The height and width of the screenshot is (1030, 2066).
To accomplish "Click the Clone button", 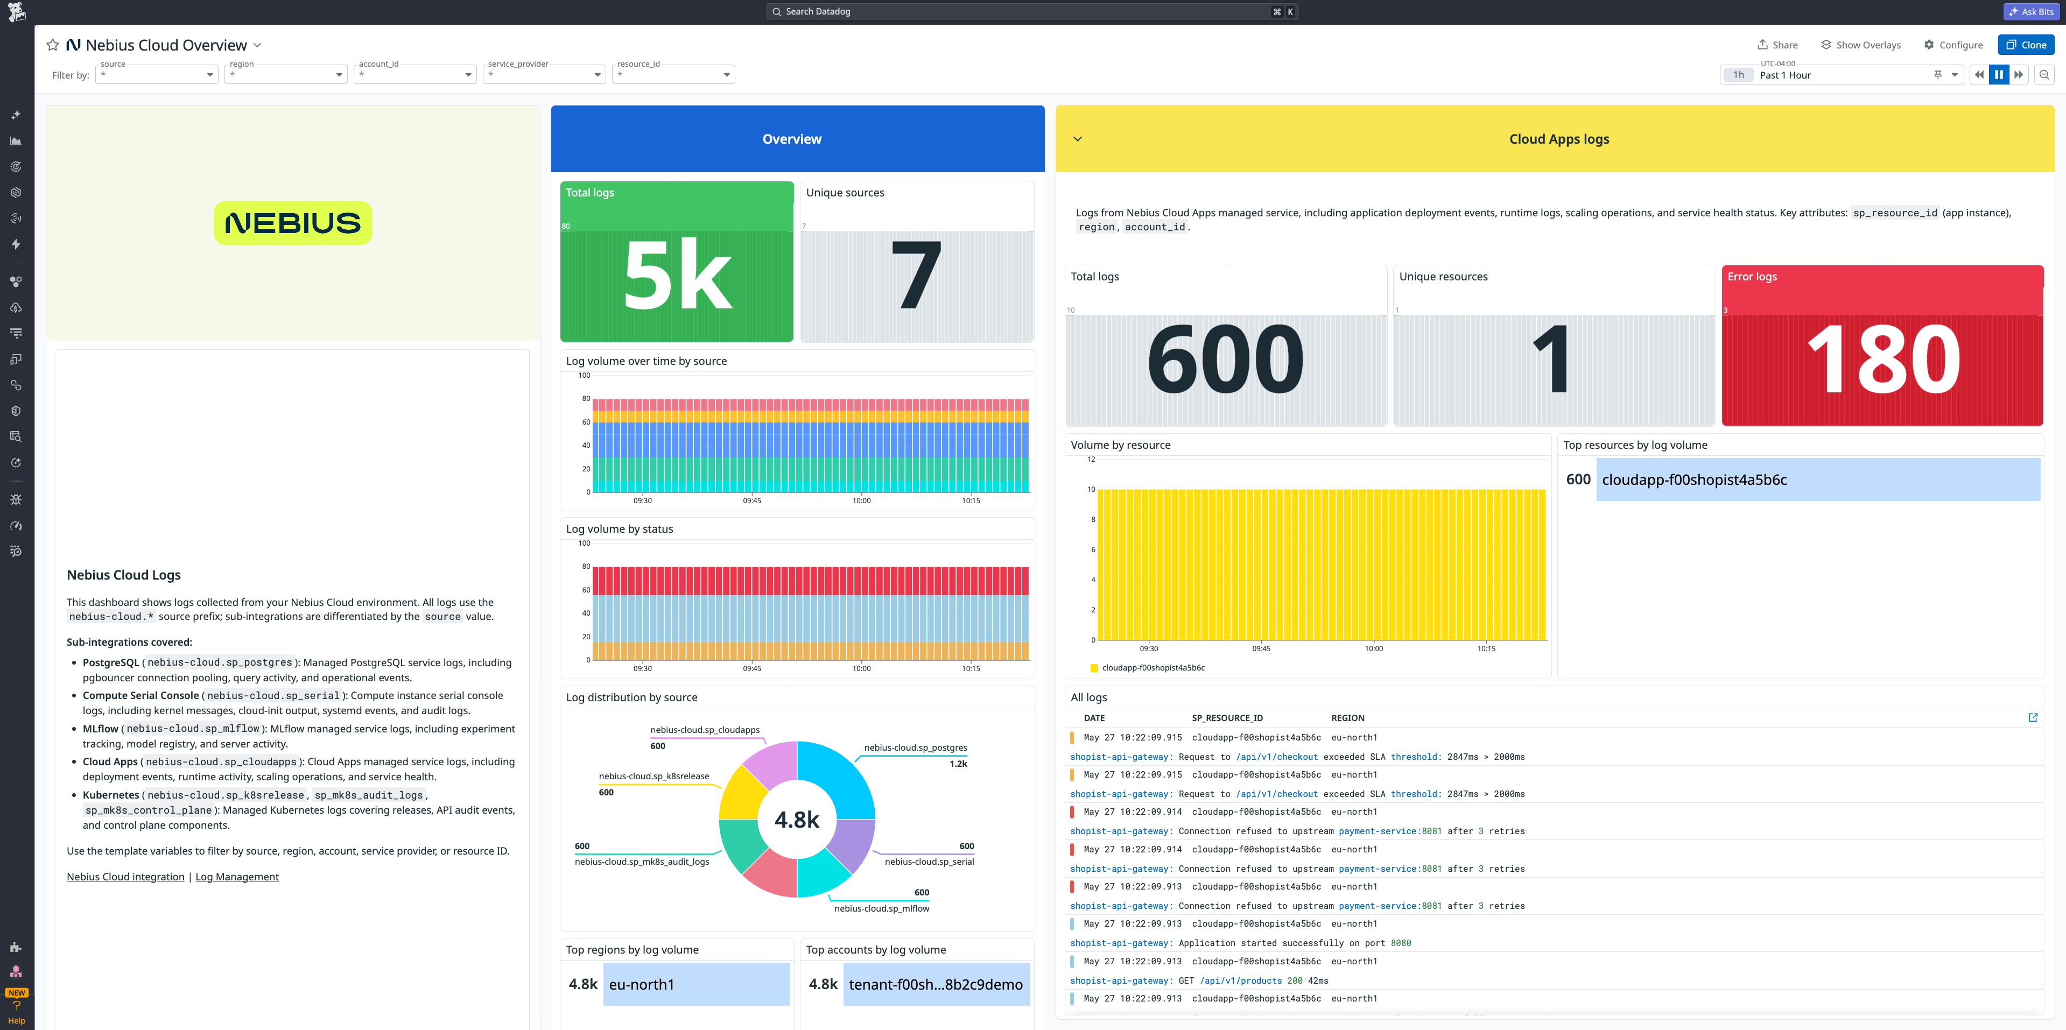I will point(2026,45).
